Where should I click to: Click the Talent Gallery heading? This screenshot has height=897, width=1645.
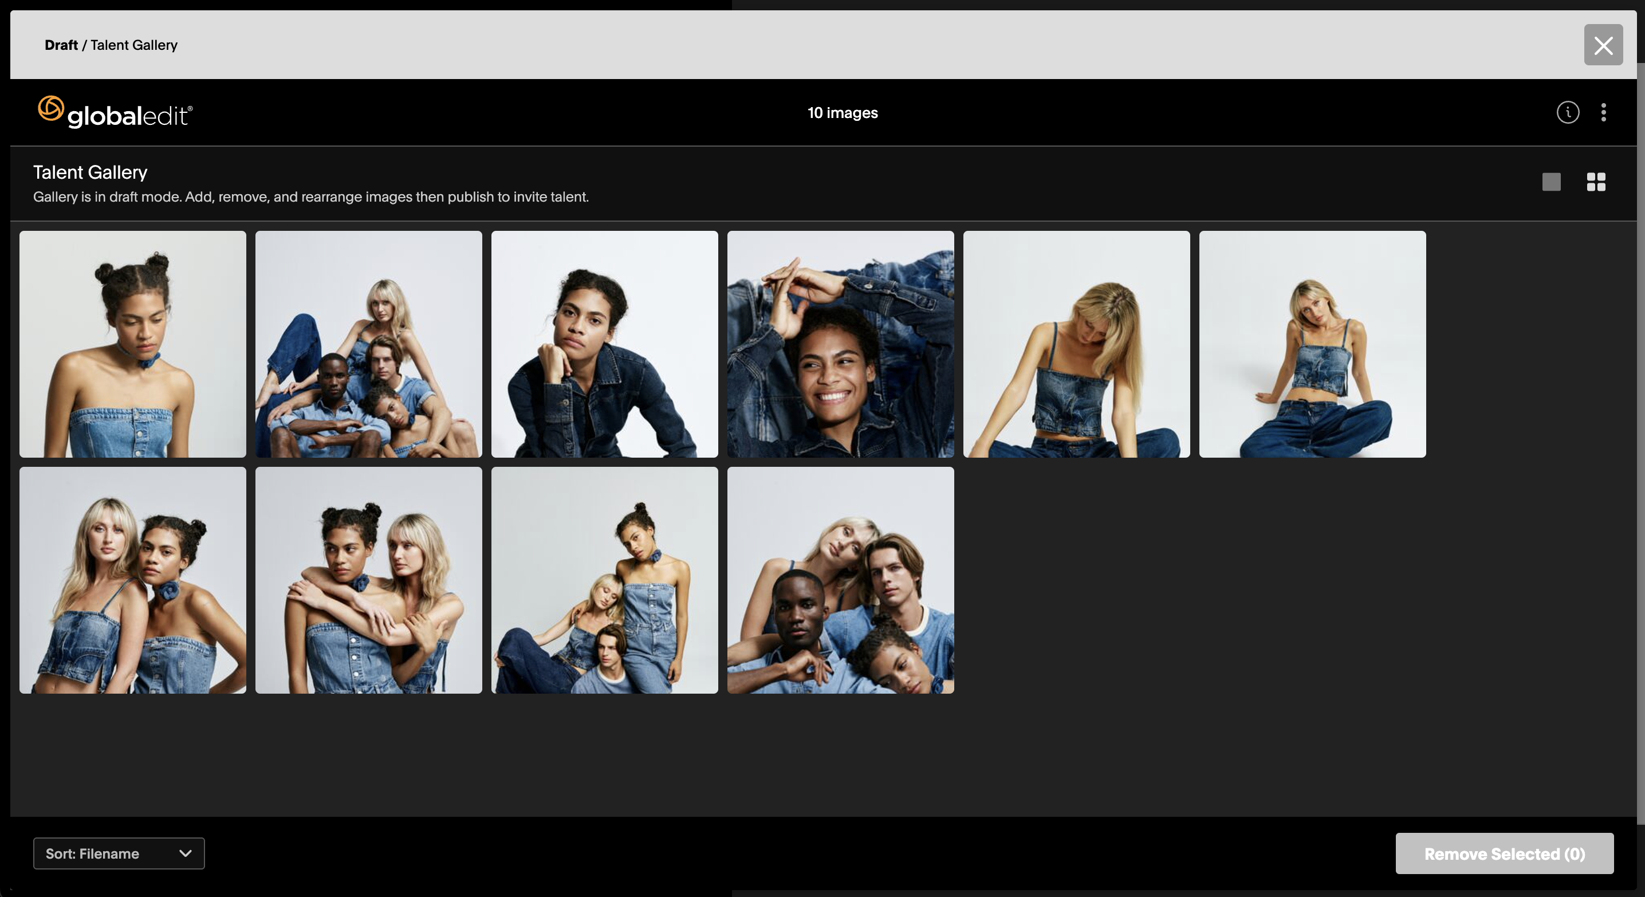click(90, 172)
